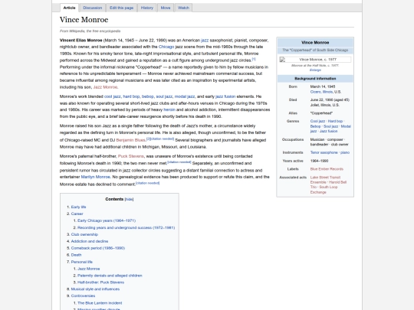Select the Move tab
Image resolution: width=414 pixels, height=310 pixels.
coord(166,8)
